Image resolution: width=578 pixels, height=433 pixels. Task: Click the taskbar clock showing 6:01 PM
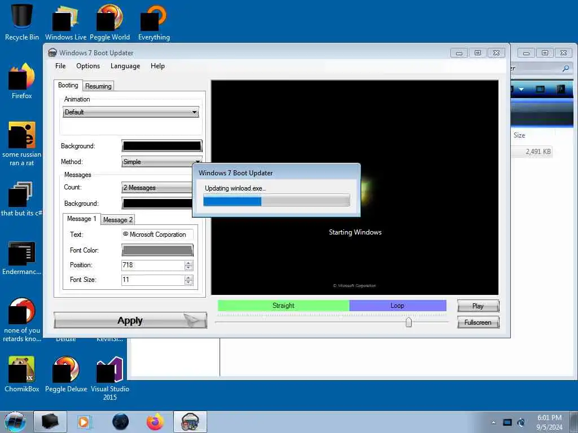(x=549, y=422)
